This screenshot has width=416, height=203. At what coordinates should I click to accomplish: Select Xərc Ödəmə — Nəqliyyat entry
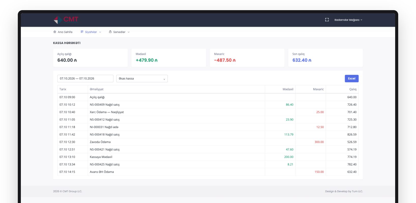coord(208,112)
